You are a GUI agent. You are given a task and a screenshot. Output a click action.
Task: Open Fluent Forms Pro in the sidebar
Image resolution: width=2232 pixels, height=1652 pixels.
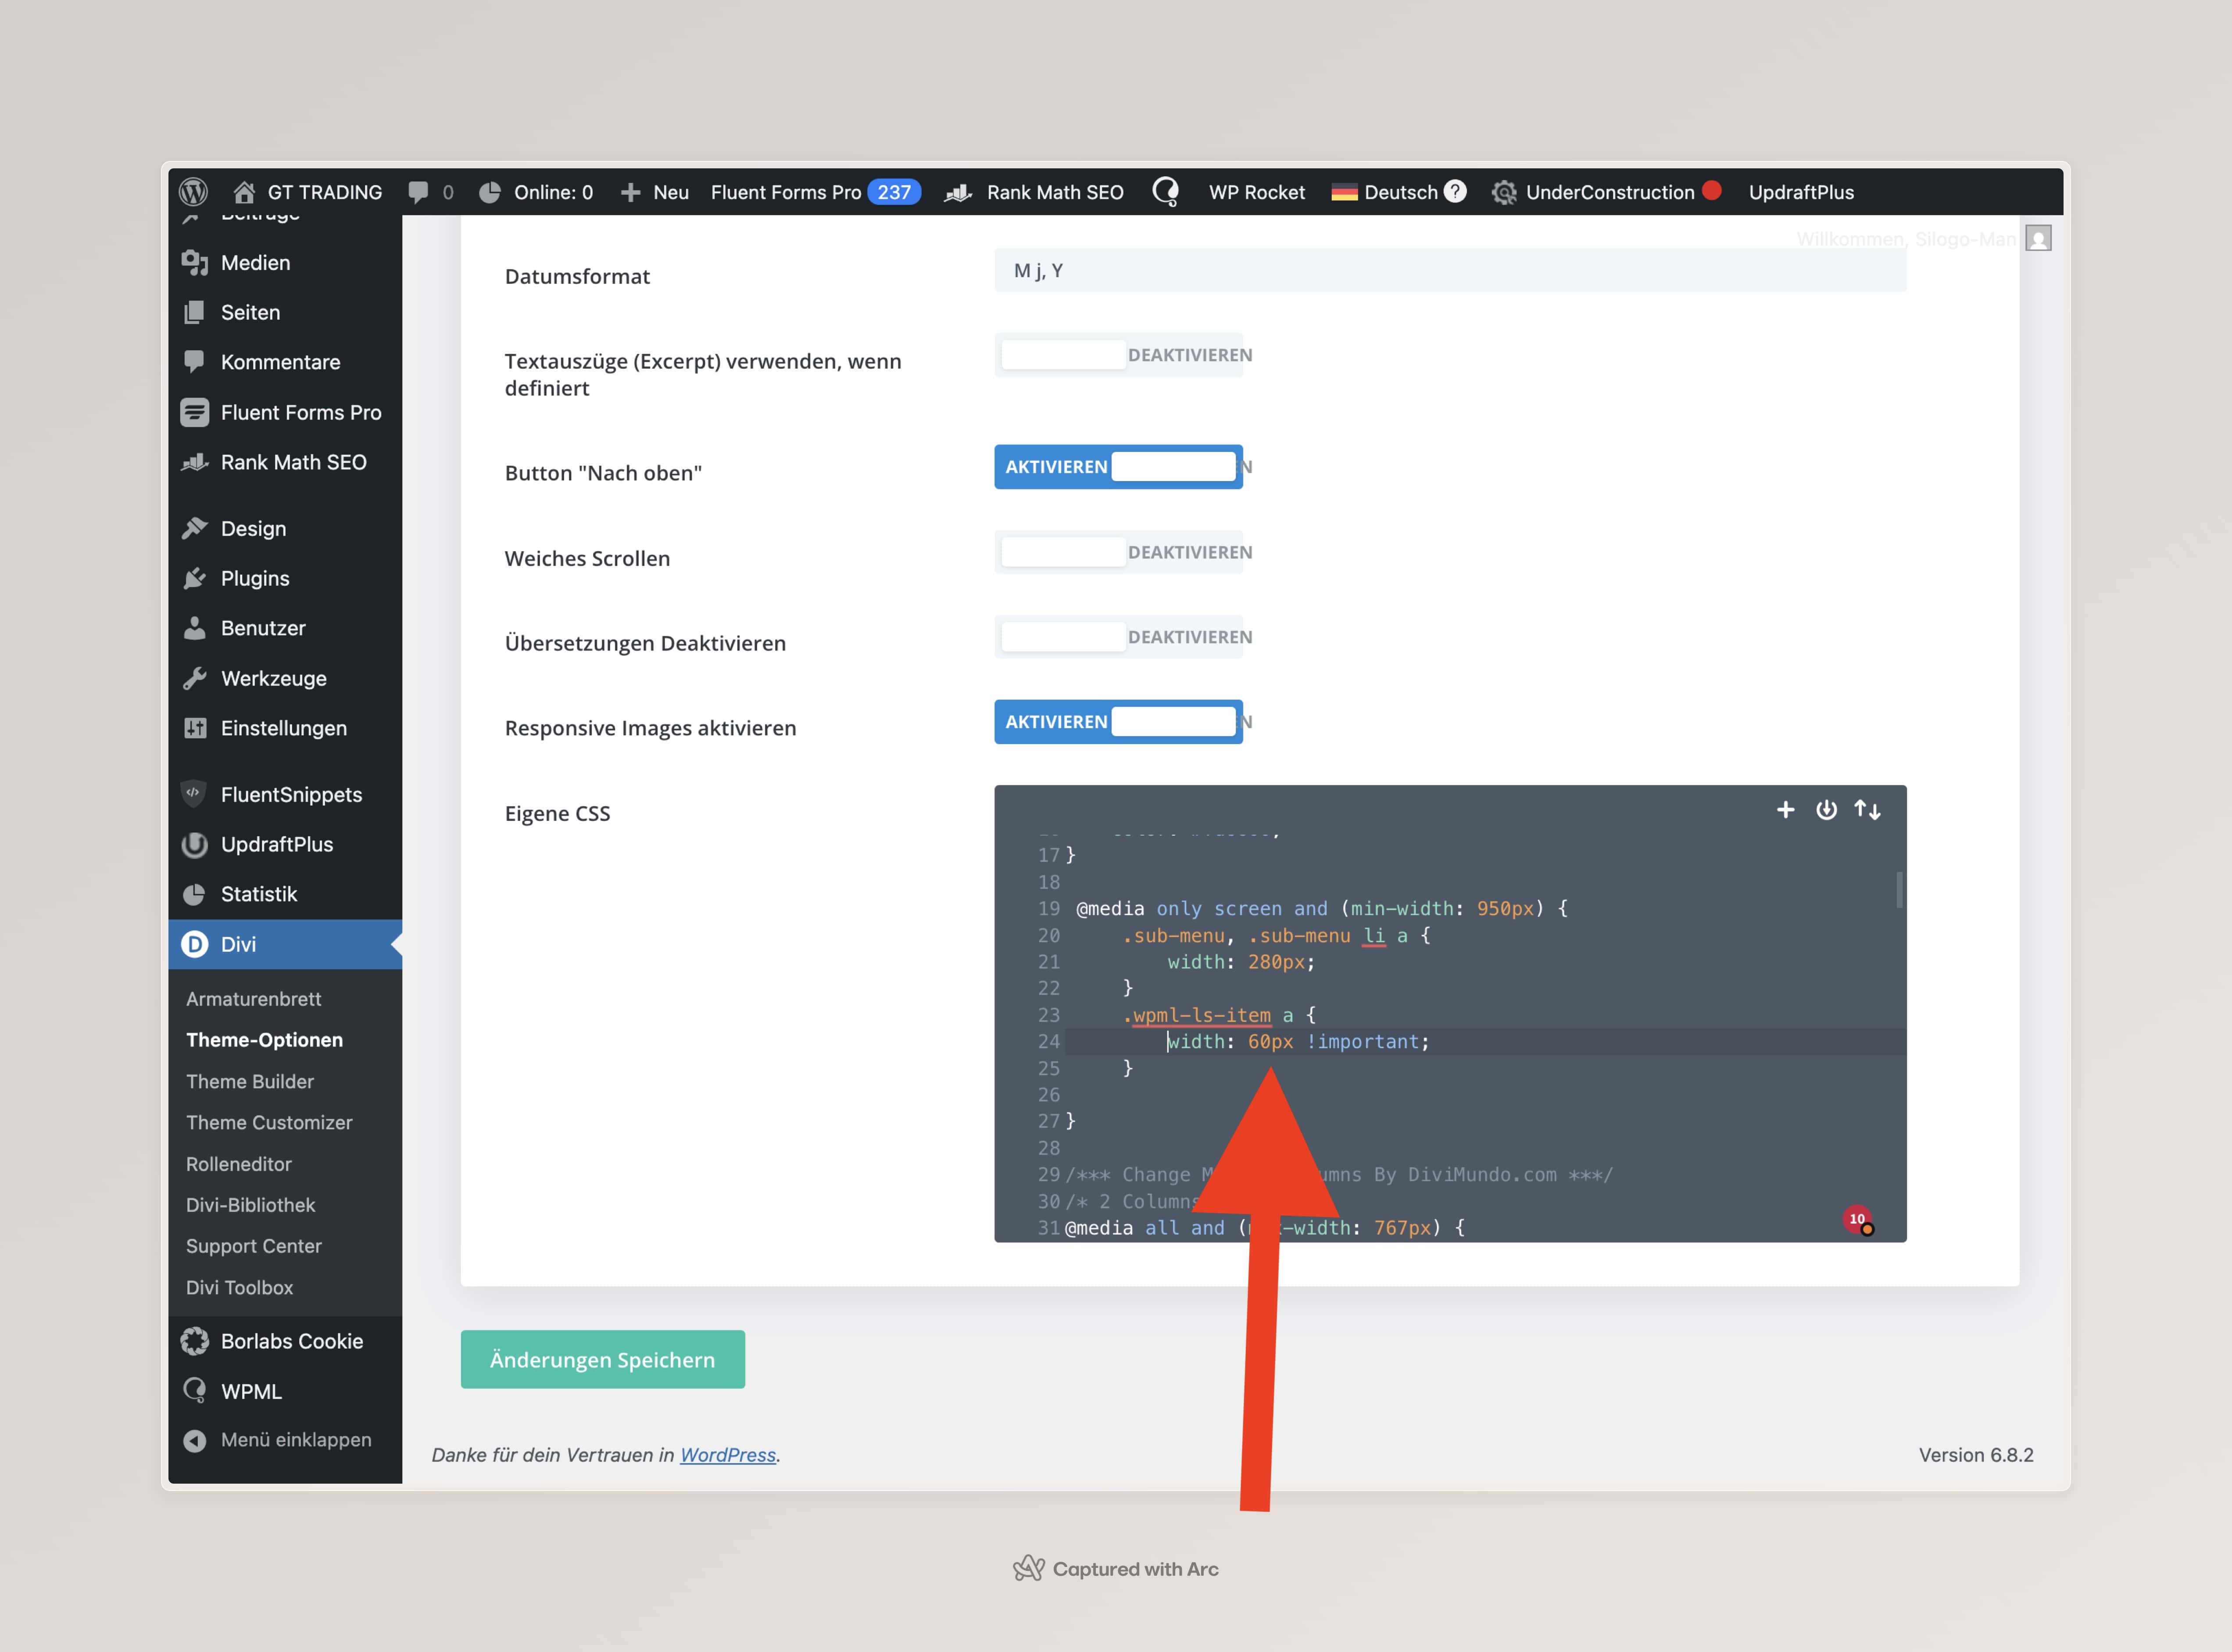click(285, 412)
